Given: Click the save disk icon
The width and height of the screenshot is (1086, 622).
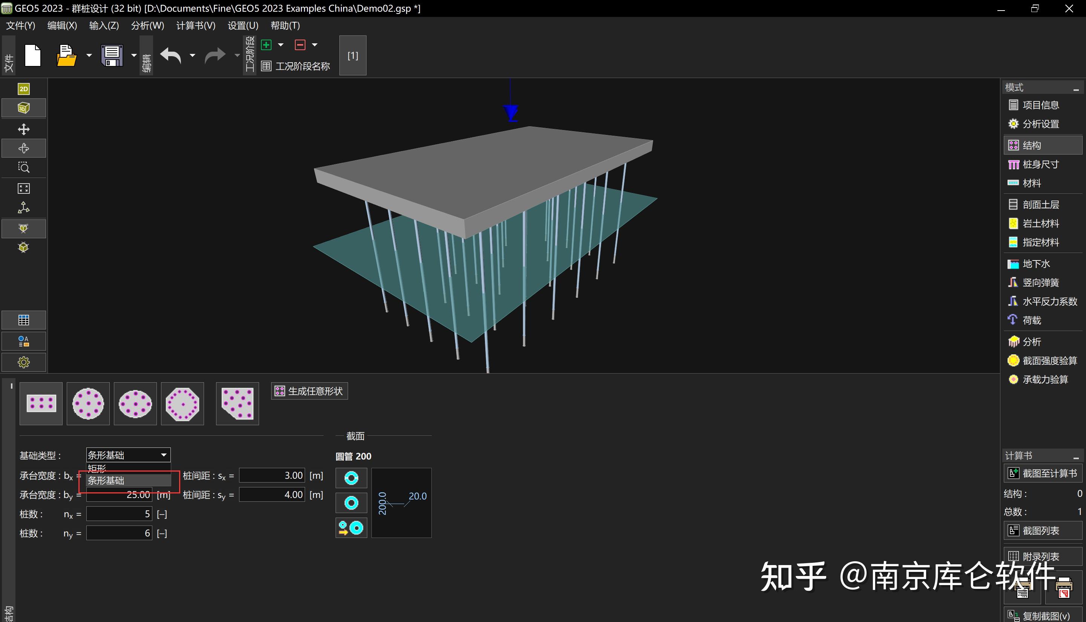Looking at the screenshot, I should 112,55.
